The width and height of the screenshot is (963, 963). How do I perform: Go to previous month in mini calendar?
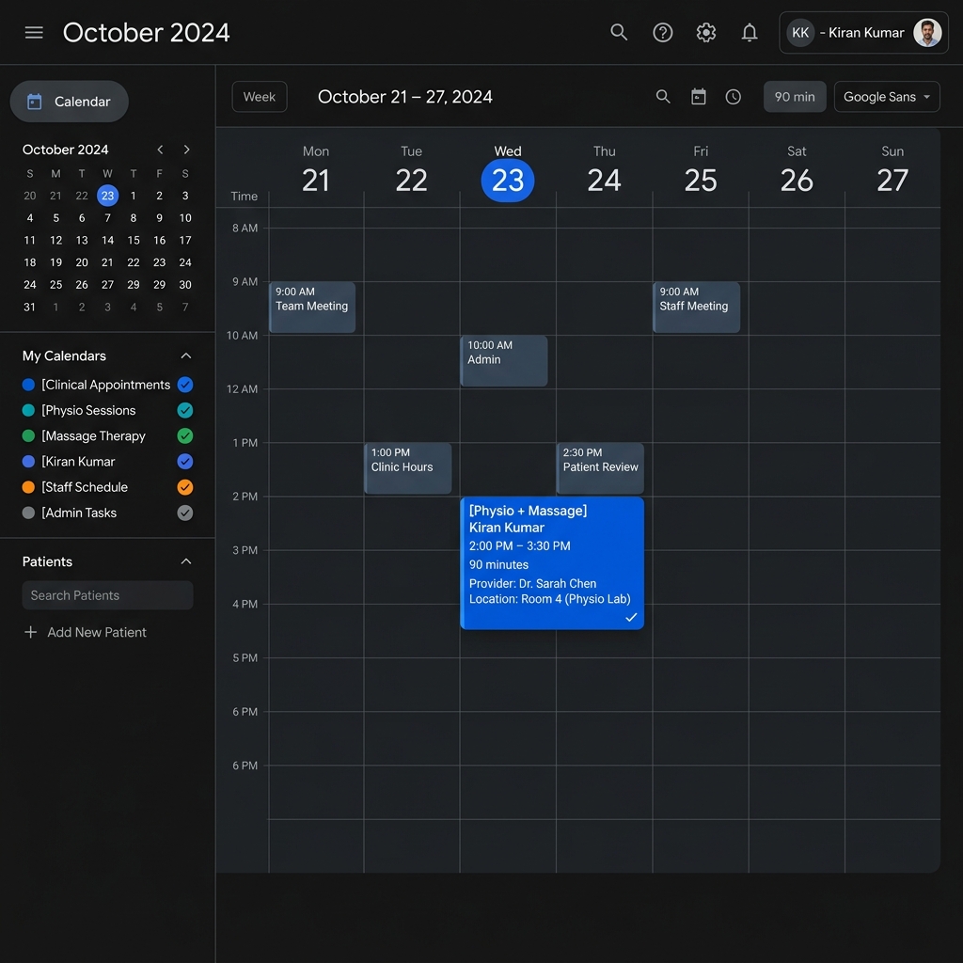160,150
